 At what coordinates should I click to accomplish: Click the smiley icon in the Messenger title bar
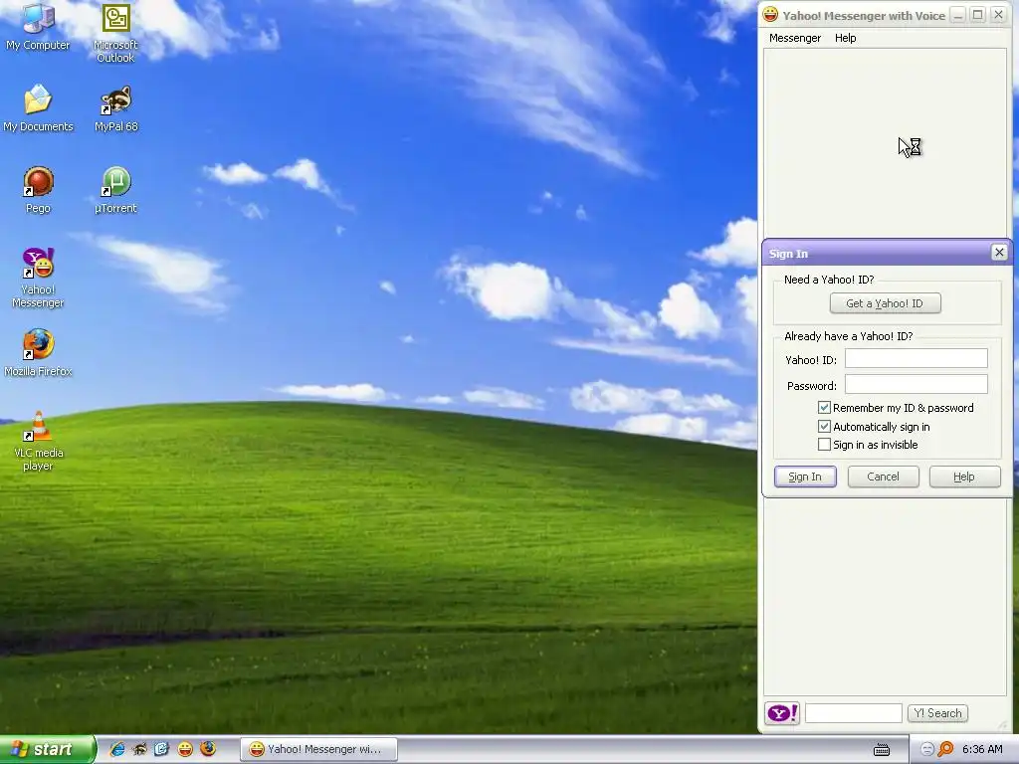(x=770, y=14)
